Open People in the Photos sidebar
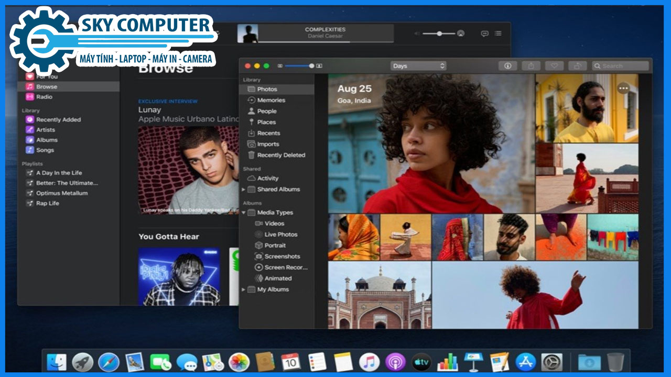The height and width of the screenshot is (377, 671). (x=266, y=111)
